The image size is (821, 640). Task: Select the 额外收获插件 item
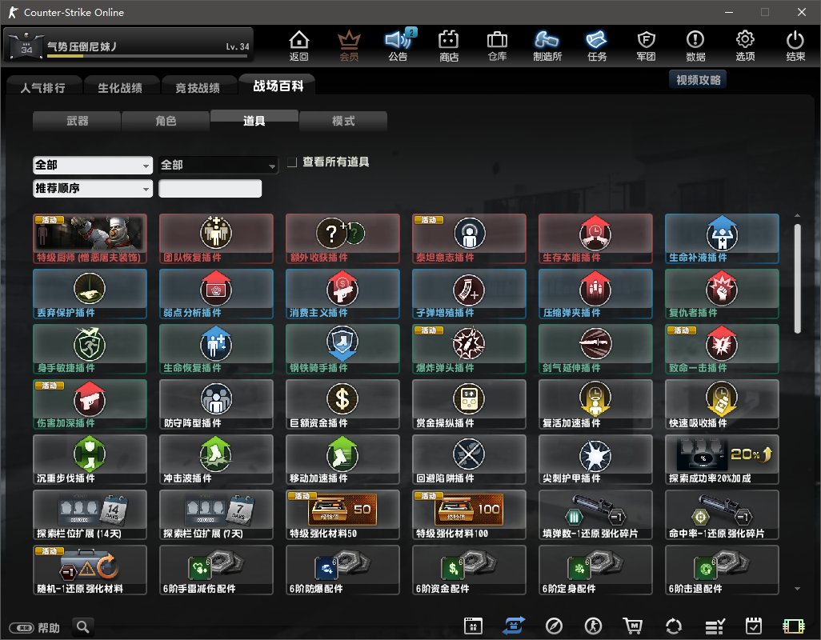342,238
